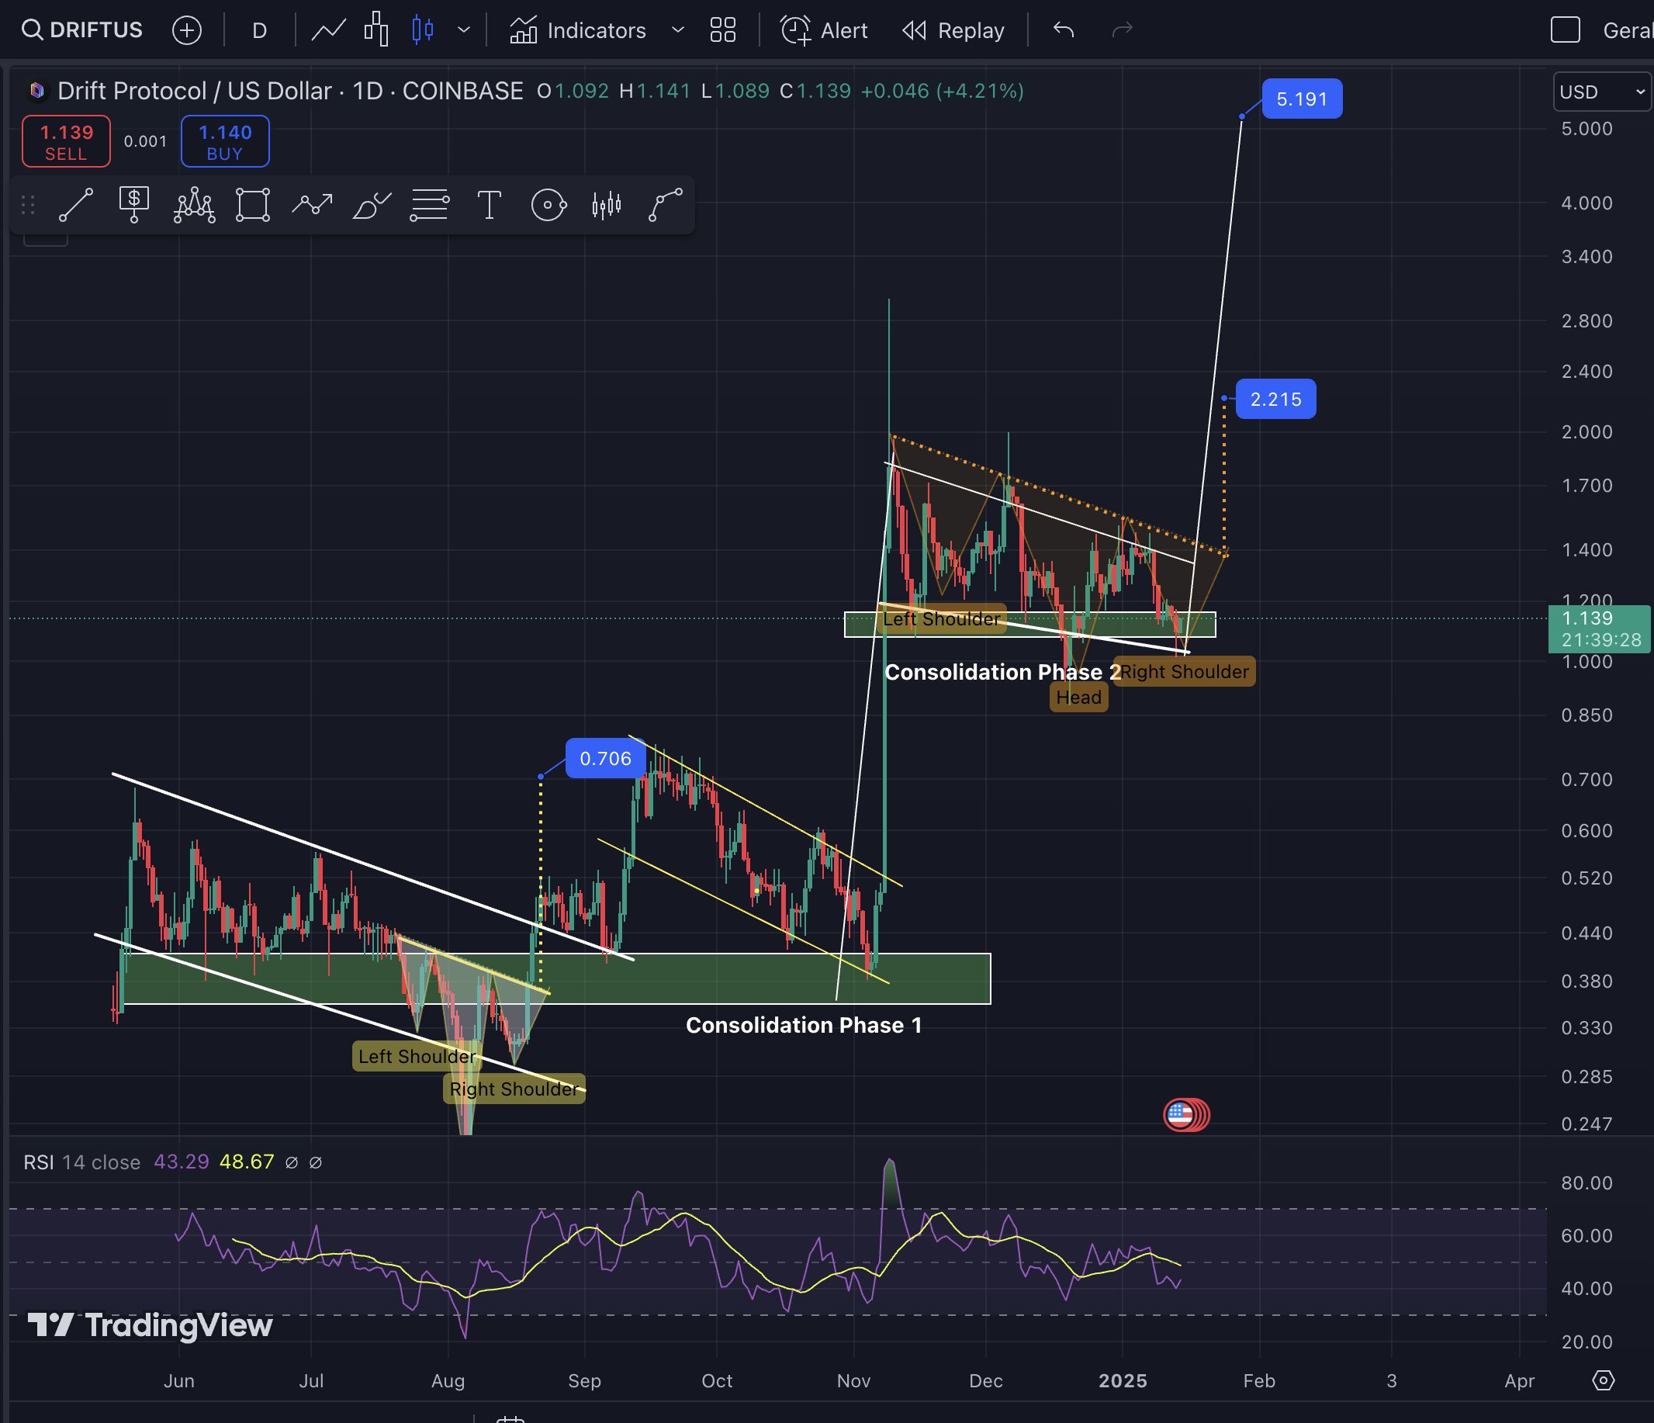Screen dimensions: 1654x1423
Task: Click the yellow Left Shoulder label
Action: pyautogui.click(x=417, y=1057)
